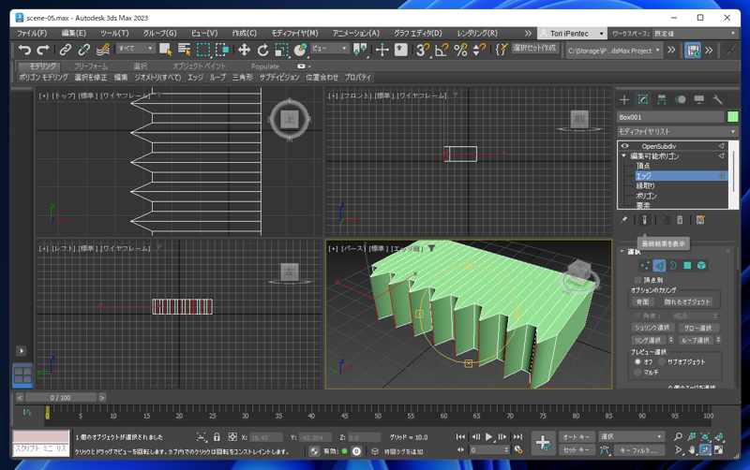Click the ループ選択 button
The width and height of the screenshot is (750, 470).
[696, 340]
